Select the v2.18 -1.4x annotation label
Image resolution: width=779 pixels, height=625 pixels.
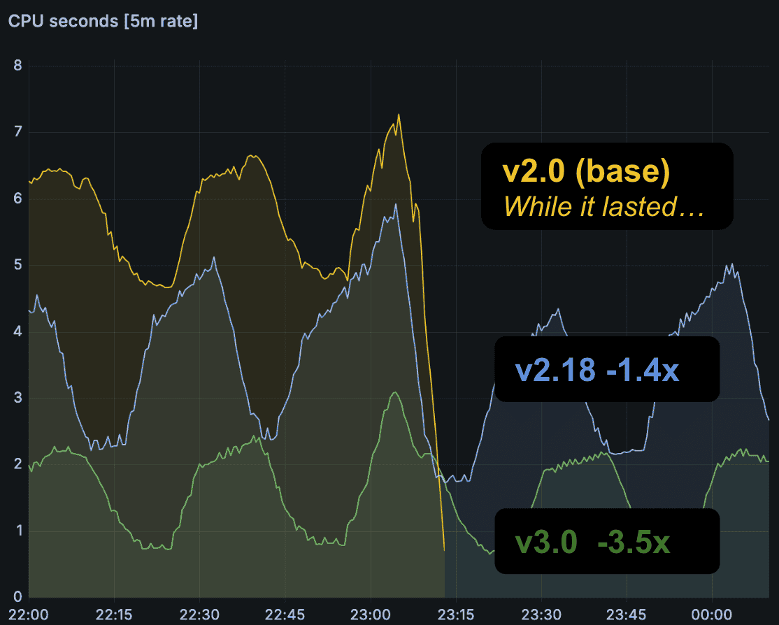[596, 370]
